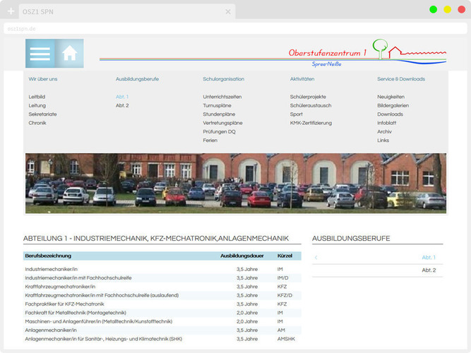Open Prüfungen DQ menu entry
Screen dimensions: 471x353
(219, 131)
